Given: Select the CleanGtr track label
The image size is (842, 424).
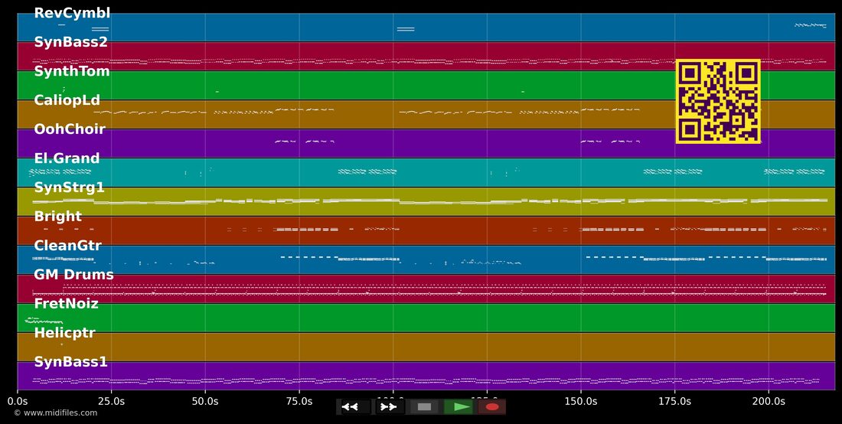Looking at the screenshot, I should tap(67, 246).
